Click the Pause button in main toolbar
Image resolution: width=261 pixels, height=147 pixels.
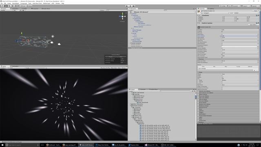pos(130,6)
